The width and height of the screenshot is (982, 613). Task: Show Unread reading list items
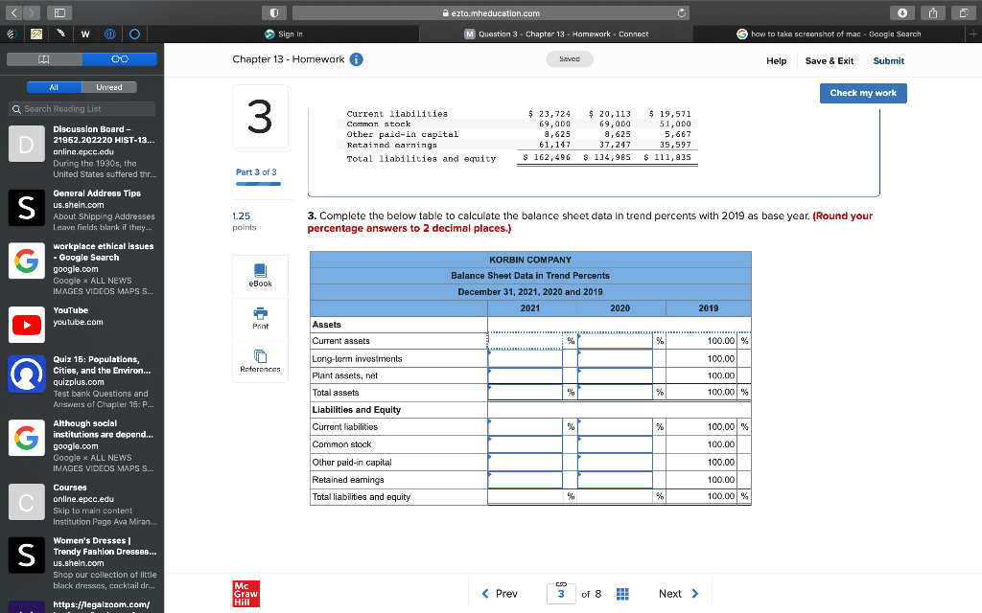pos(109,87)
